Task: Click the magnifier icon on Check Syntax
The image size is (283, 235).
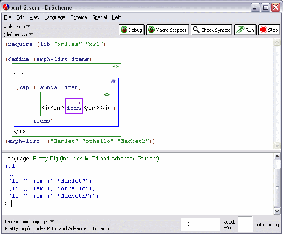Action: [196, 30]
